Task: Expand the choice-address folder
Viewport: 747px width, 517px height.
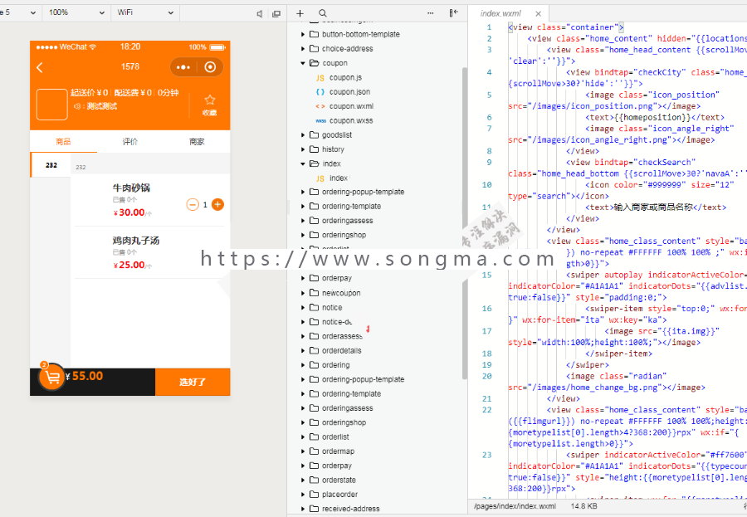Action: pos(302,49)
